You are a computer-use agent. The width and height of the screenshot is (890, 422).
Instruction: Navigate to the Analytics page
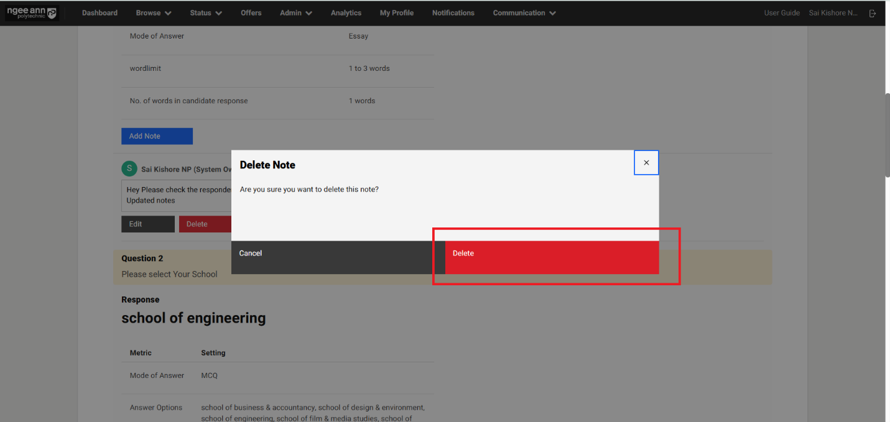346,13
